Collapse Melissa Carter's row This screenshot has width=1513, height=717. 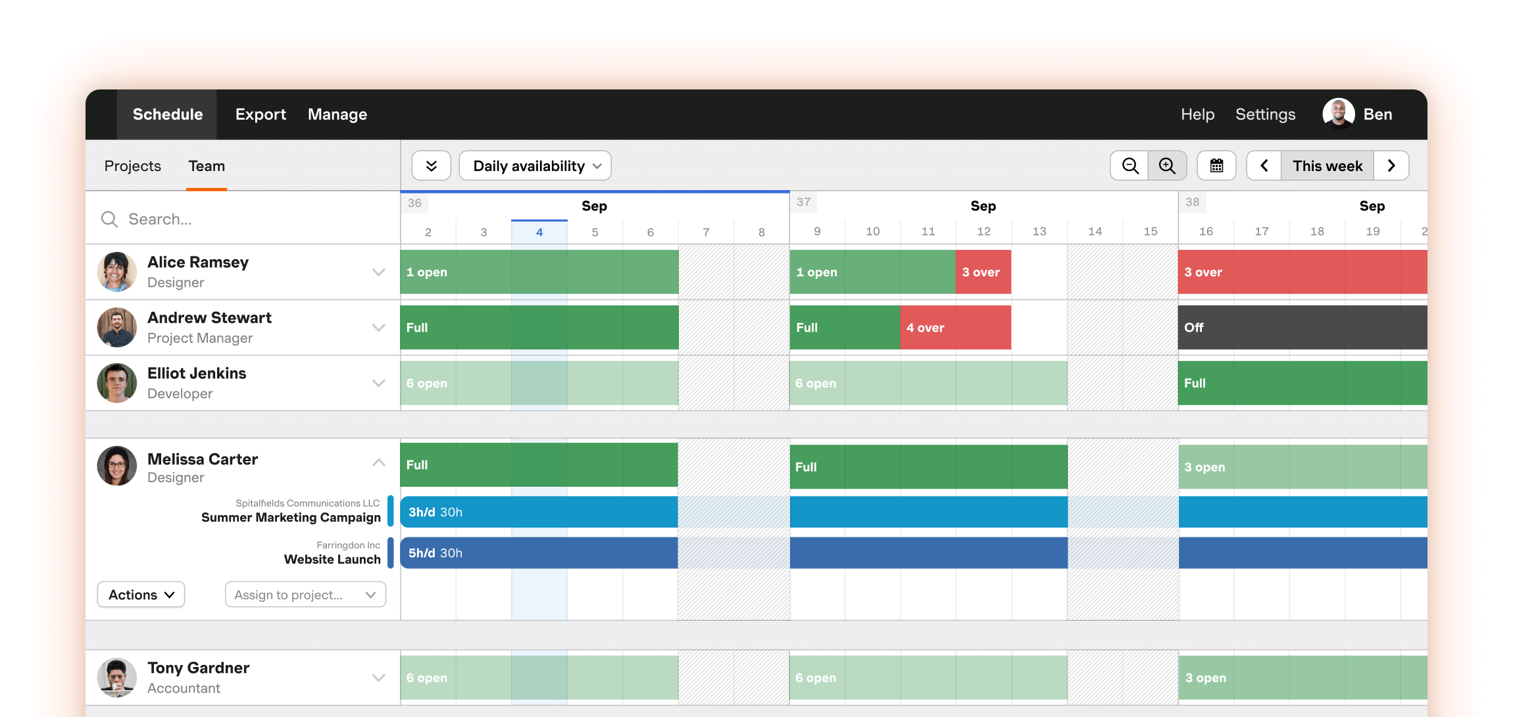(378, 462)
